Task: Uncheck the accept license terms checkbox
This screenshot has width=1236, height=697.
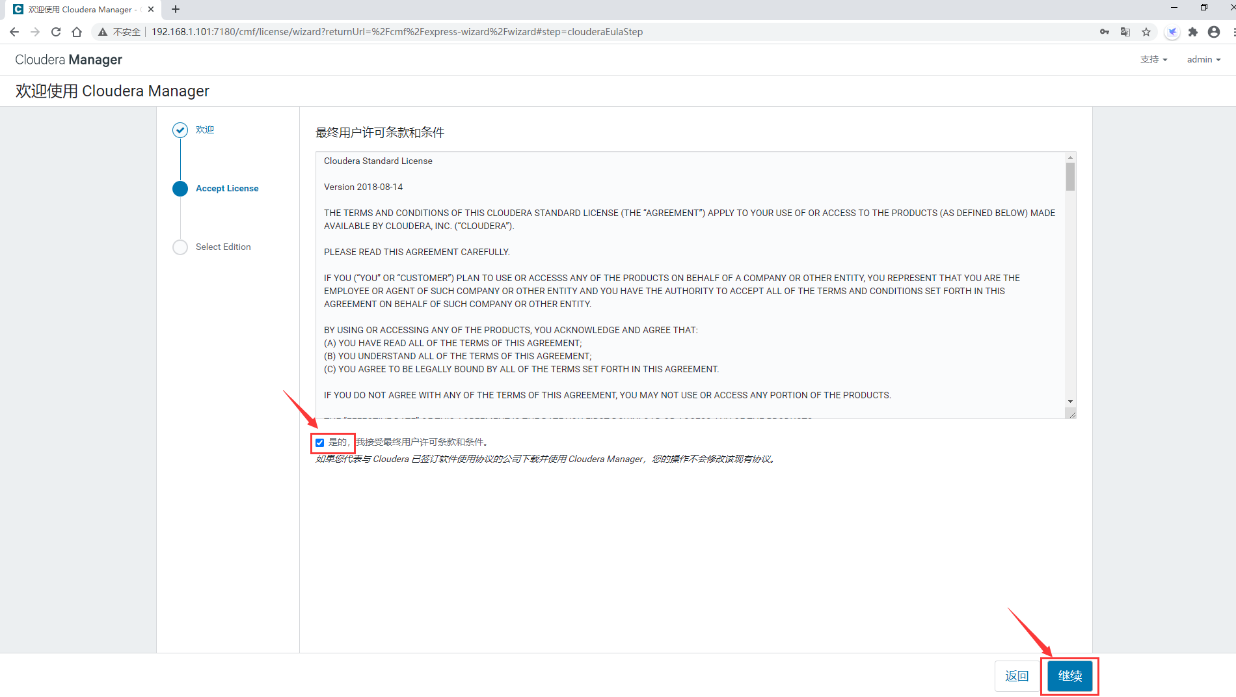Action: [319, 443]
